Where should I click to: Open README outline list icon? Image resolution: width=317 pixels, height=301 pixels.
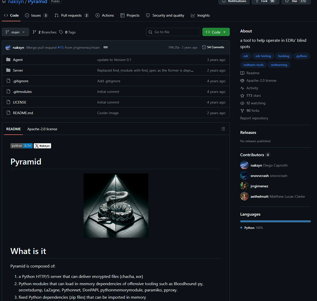click(x=223, y=129)
